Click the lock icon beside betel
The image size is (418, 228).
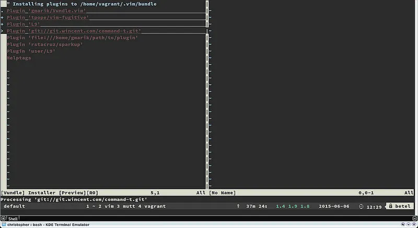[390, 207]
